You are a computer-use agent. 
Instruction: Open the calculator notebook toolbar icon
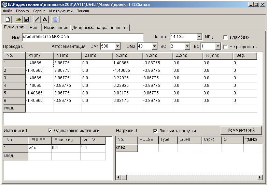coord(55,19)
